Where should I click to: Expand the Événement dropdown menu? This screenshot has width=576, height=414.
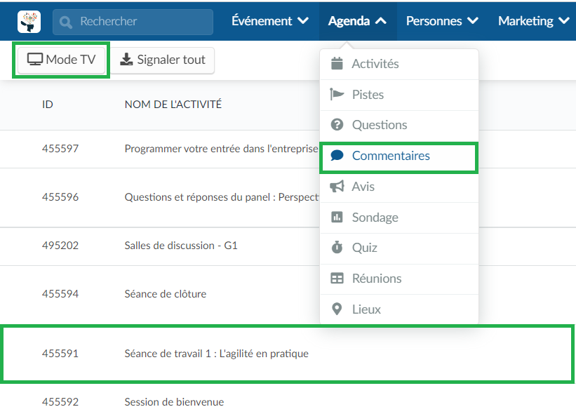(269, 21)
